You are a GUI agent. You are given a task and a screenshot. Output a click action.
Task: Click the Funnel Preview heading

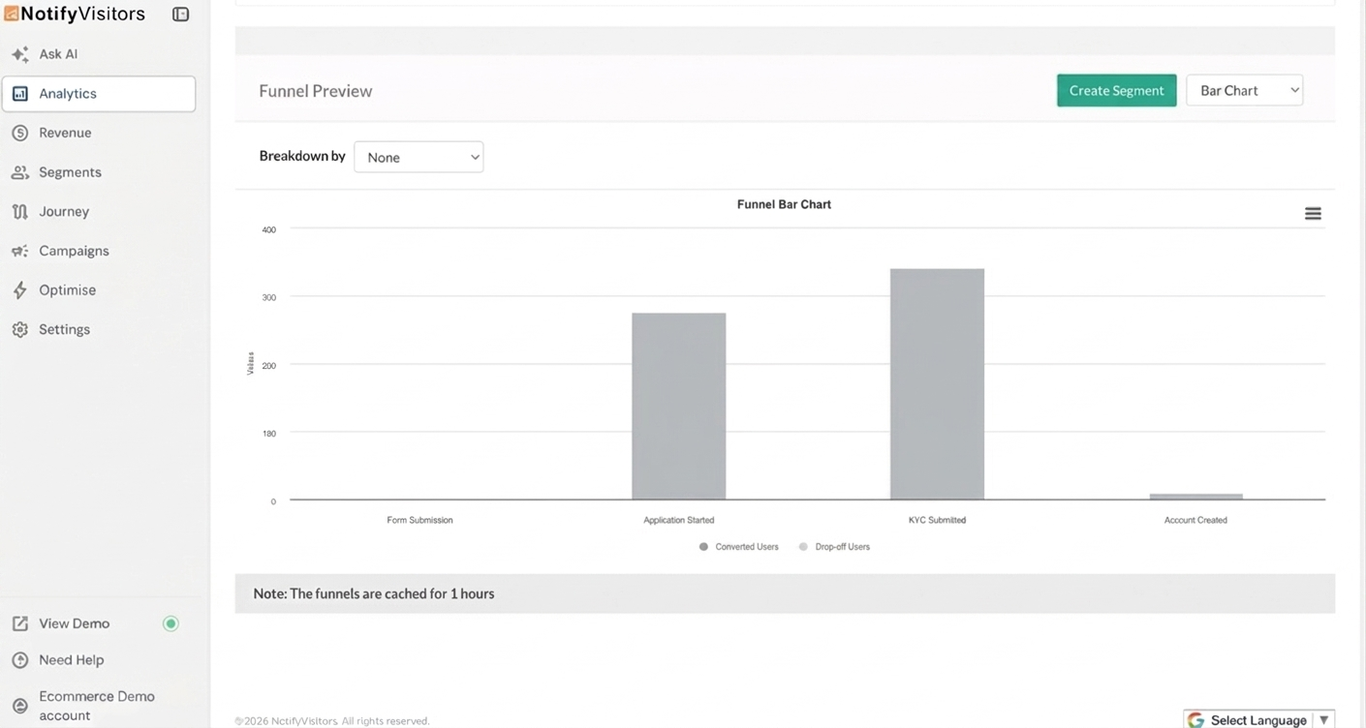pyautogui.click(x=315, y=91)
